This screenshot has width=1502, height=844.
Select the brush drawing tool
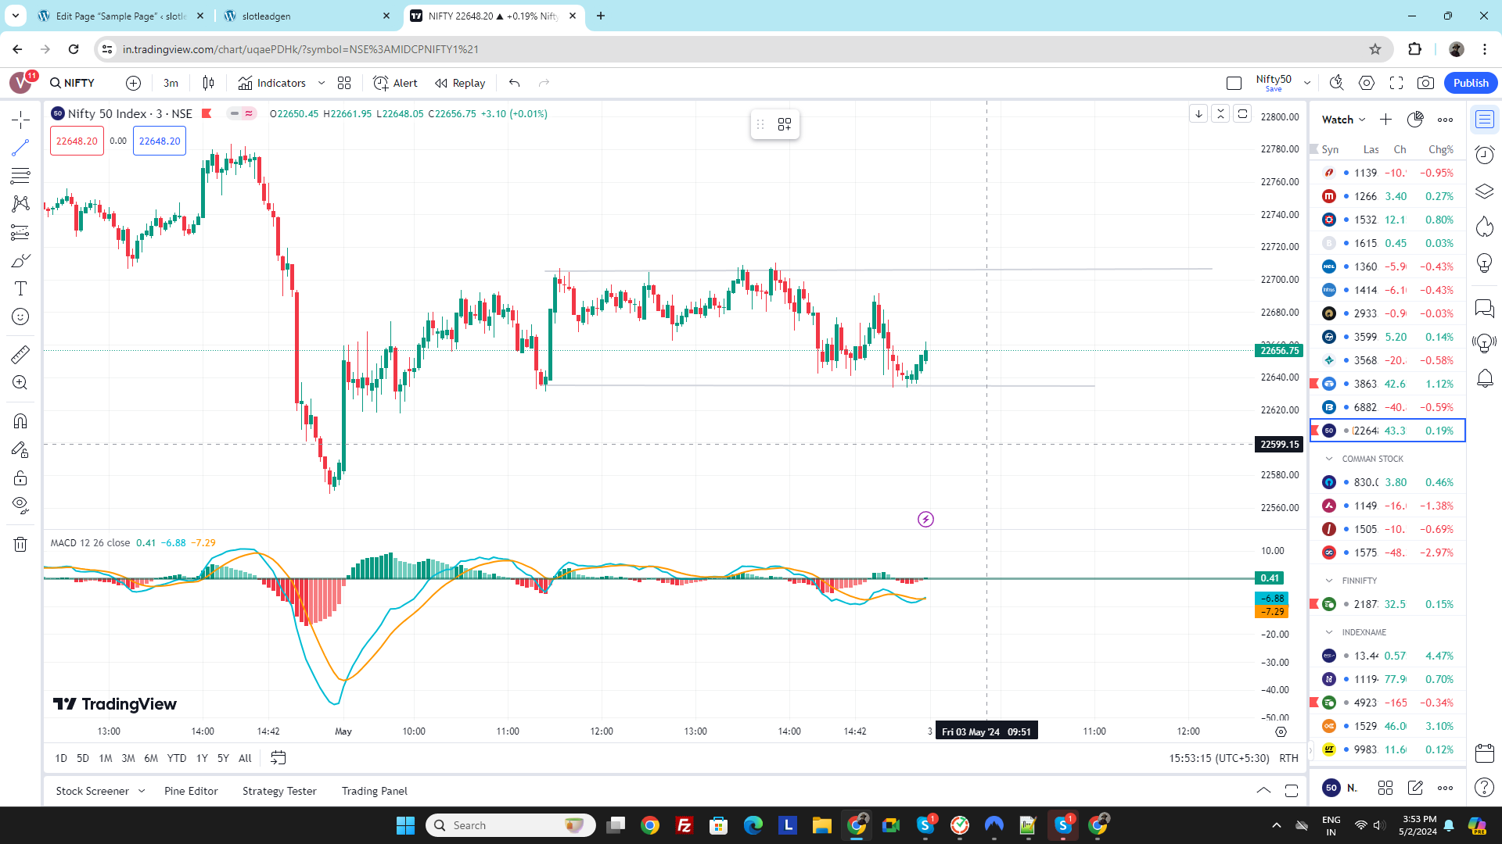point(20,260)
